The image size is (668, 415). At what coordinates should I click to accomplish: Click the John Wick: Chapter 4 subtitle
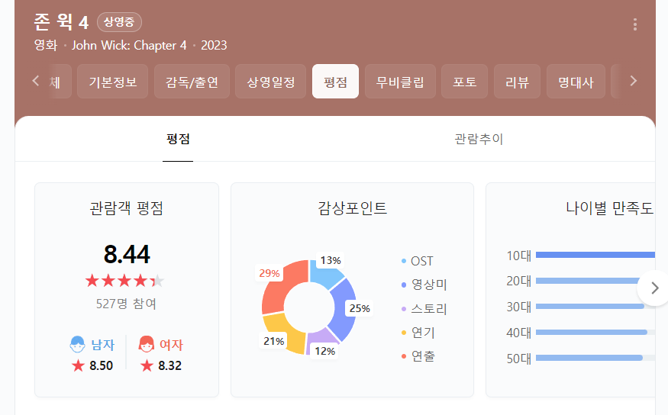point(129,45)
